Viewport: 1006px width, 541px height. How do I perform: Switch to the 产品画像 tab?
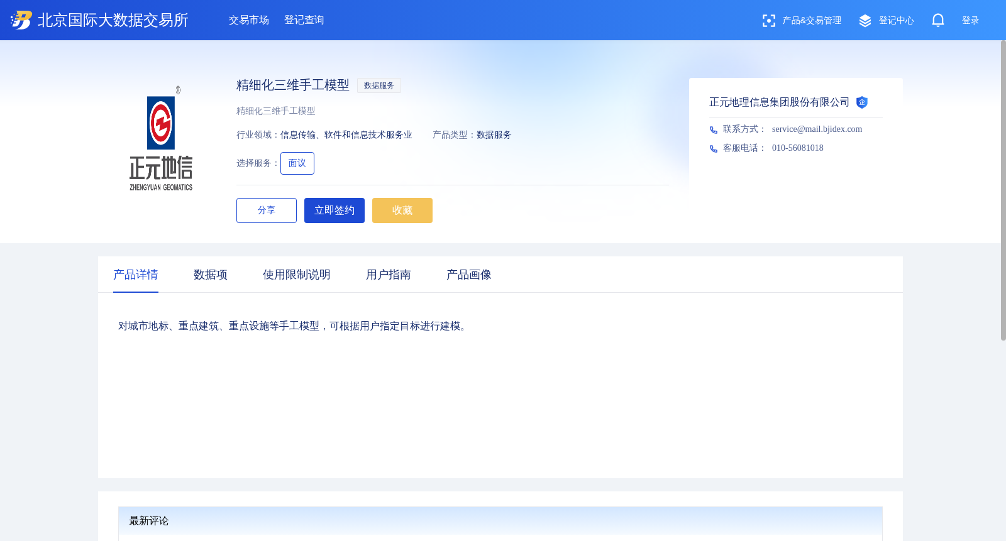(x=469, y=275)
